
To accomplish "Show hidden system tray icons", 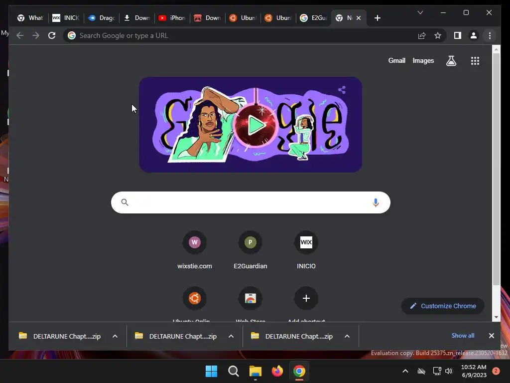I will [x=405, y=371].
